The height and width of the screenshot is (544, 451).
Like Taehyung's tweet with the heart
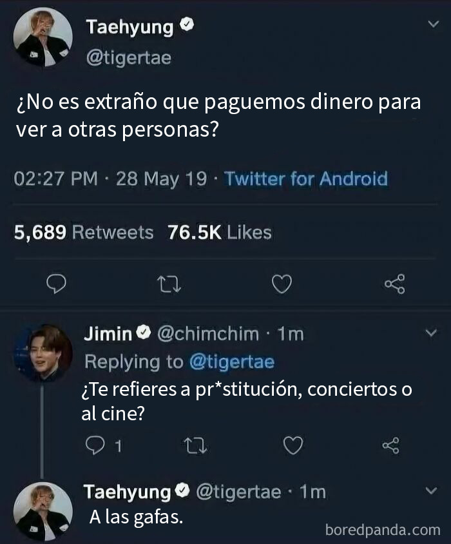(282, 282)
